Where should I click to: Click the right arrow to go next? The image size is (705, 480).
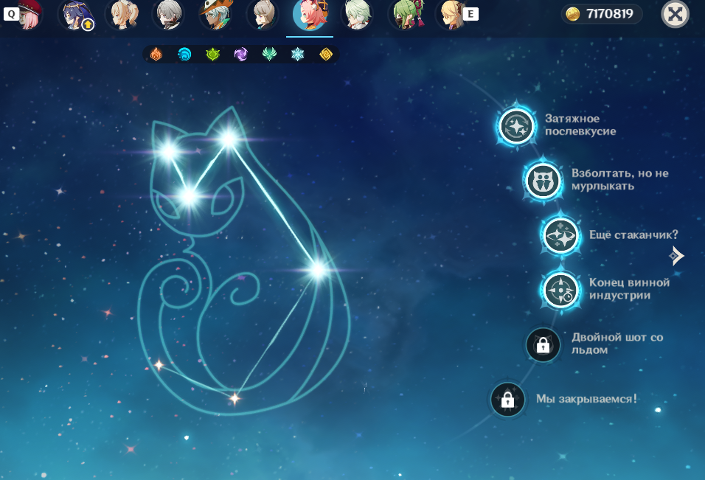pyautogui.click(x=676, y=256)
